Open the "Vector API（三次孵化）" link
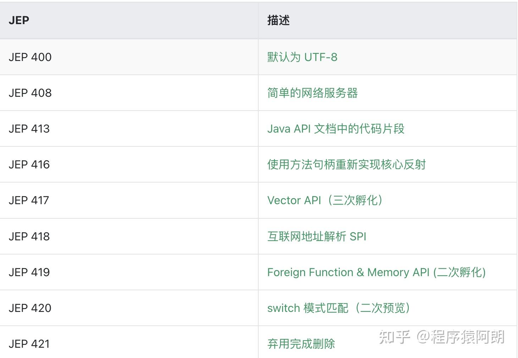This screenshot has height=358, width=518. coord(325,200)
